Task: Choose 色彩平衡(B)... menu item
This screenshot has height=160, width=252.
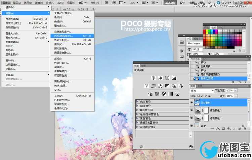Action: 72,40
